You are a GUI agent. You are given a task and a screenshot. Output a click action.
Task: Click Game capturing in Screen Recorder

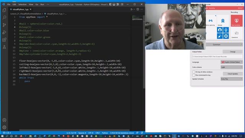point(211,21)
